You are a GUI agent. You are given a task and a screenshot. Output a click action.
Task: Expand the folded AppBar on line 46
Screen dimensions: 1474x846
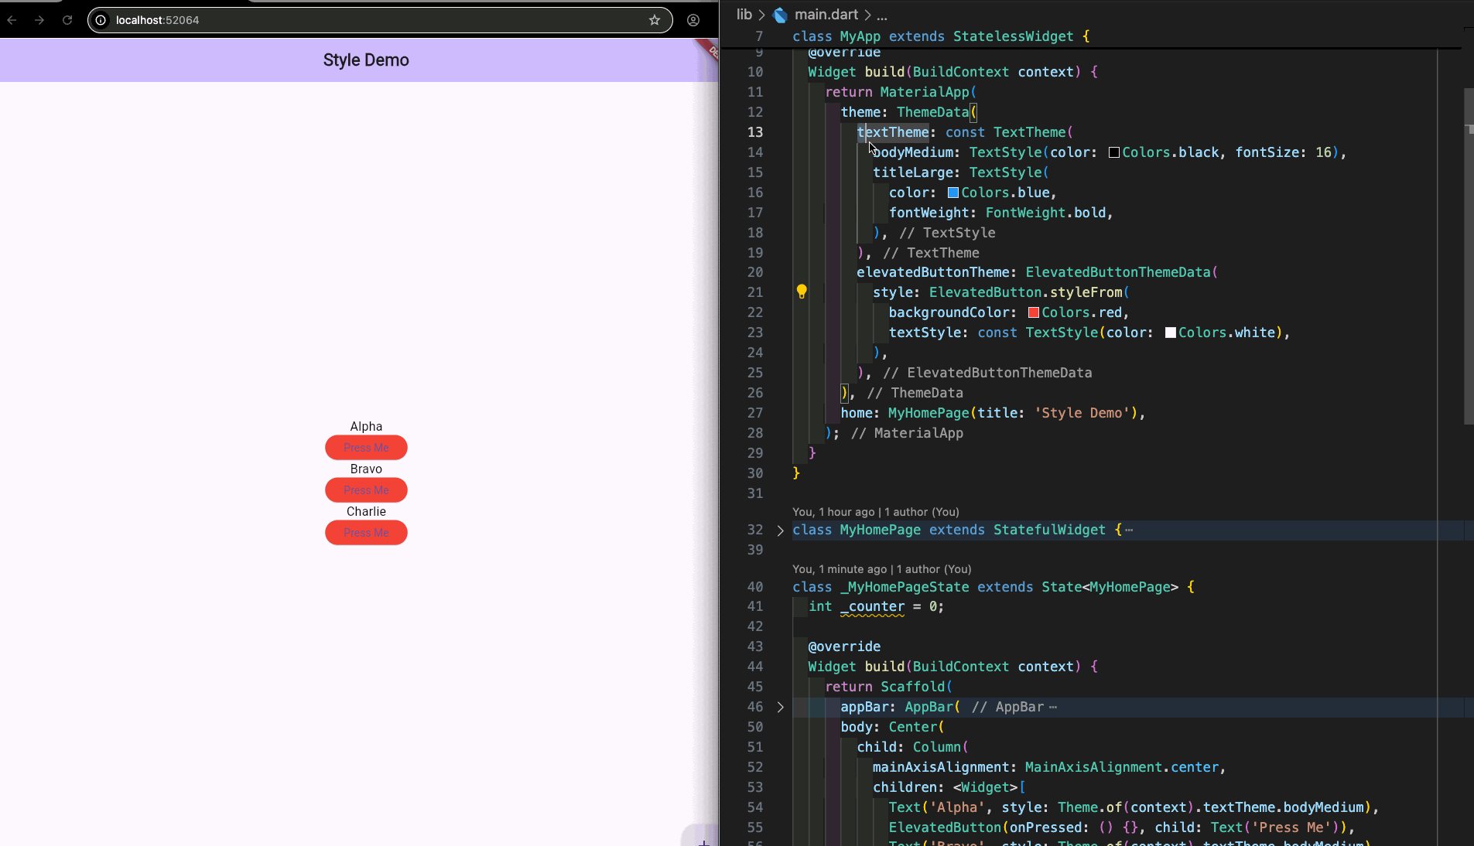pos(780,707)
